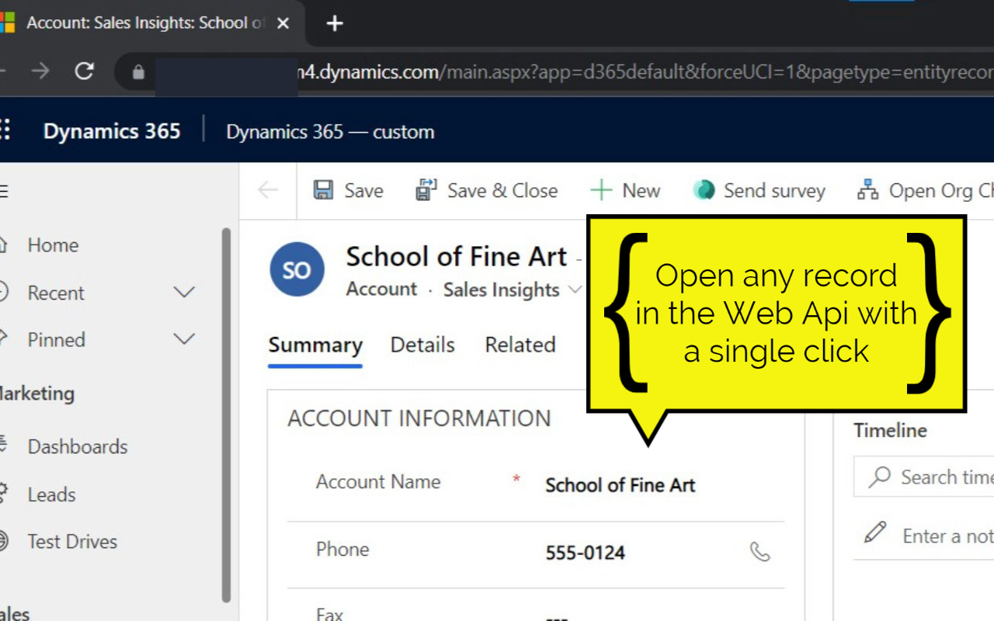
Task: Reload the page with the refresh icon
Action: 85,70
